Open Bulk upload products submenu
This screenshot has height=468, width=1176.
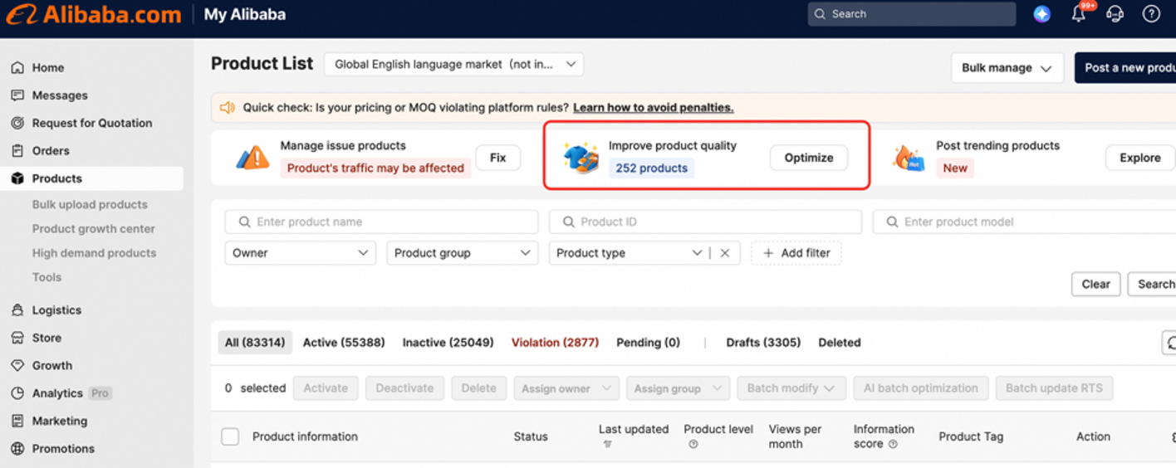point(90,205)
